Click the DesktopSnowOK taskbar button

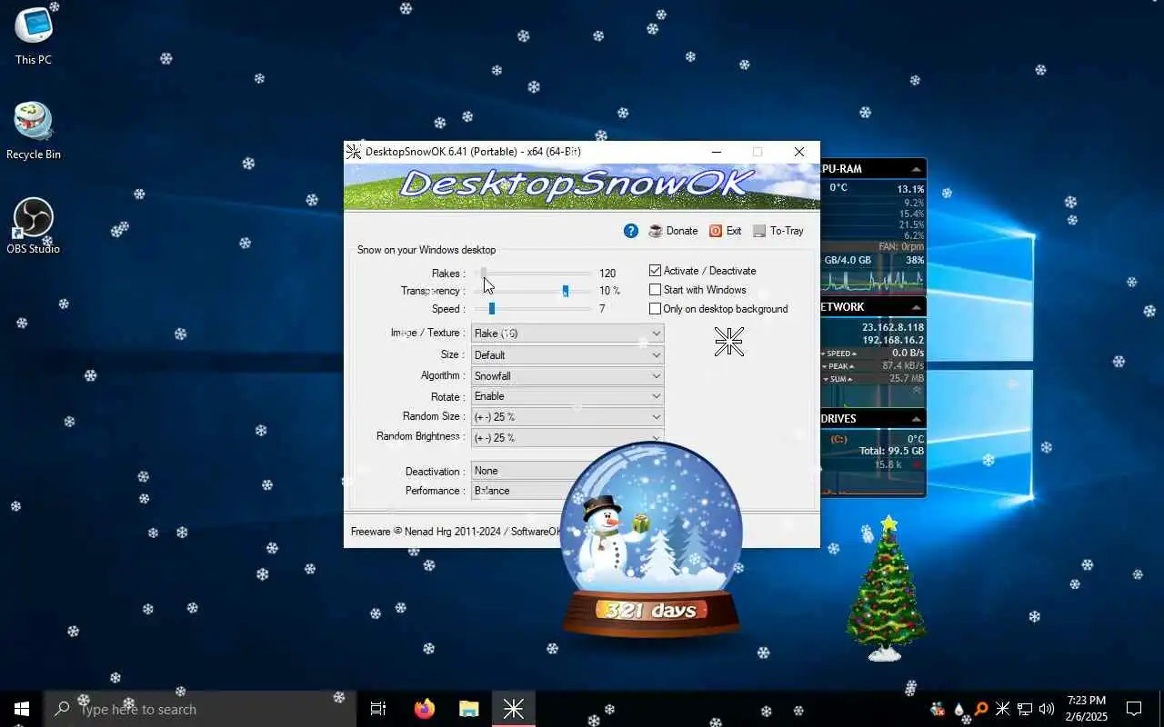coord(514,709)
